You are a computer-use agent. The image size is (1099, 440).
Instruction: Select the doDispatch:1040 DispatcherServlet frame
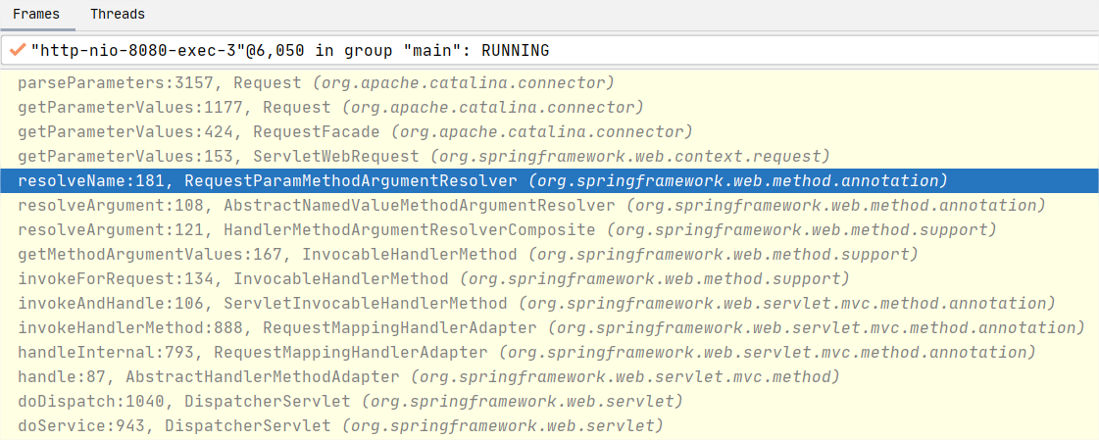pos(350,402)
